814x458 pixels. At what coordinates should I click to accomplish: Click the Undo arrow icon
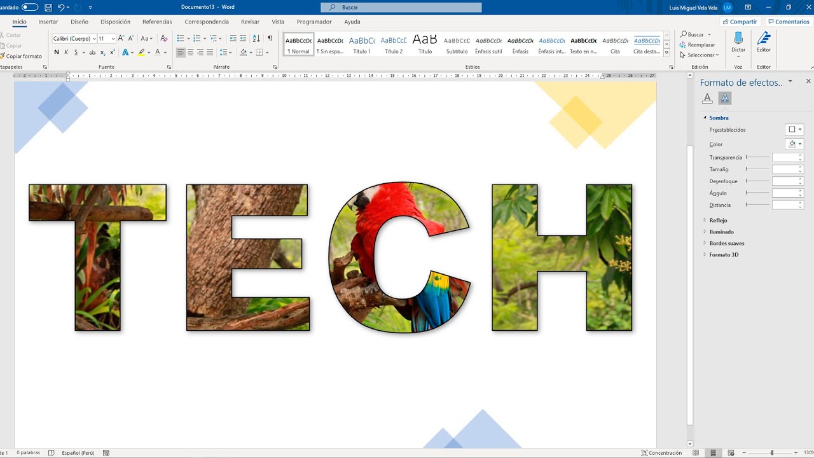pos(61,7)
